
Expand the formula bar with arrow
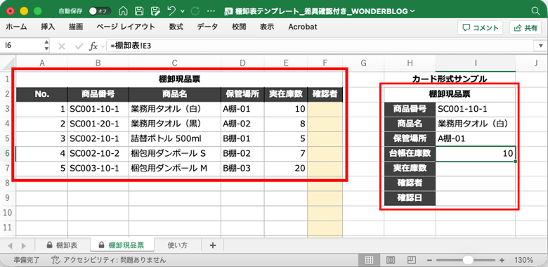point(540,46)
